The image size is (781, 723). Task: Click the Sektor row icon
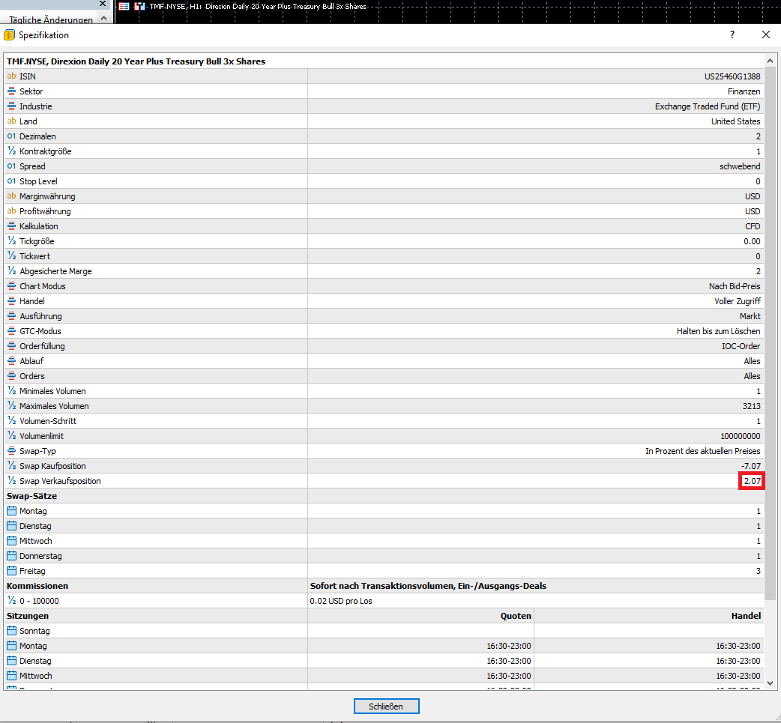[11, 91]
